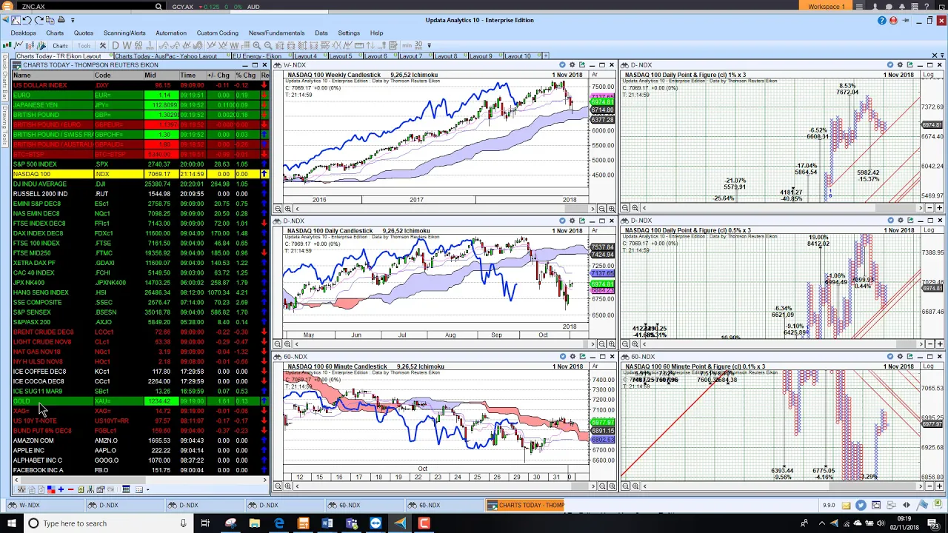
Task: Toggle Log scale on daily 0.5% Point & Figure chart
Action: [929, 230]
